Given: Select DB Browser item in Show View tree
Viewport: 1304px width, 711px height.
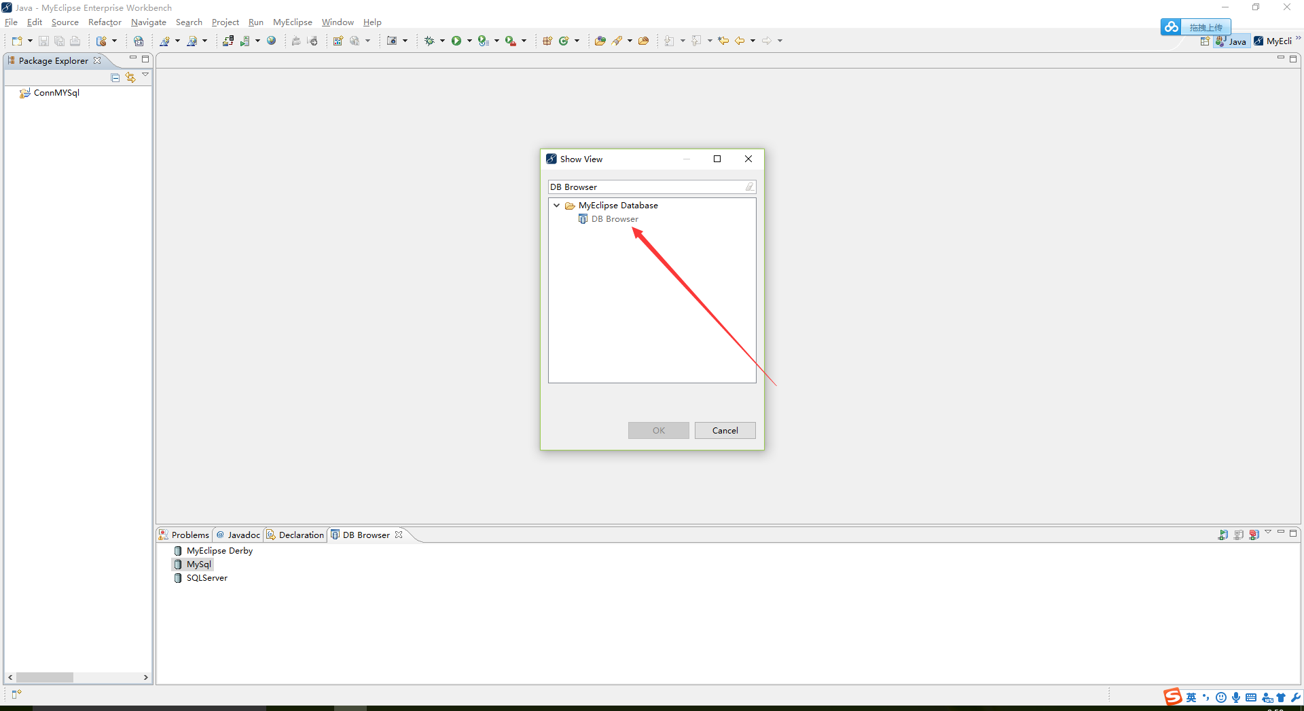Looking at the screenshot, I should tap(608, 219).
